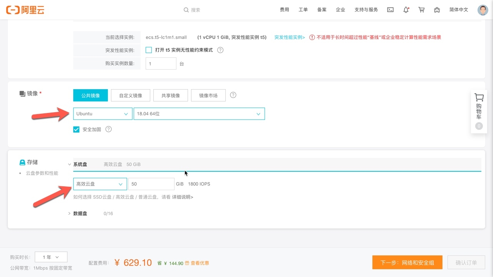Image resolution: width=493 pixels, height=277 pixels.
Task: Open the system disk type dropdown
Action: 100,184
